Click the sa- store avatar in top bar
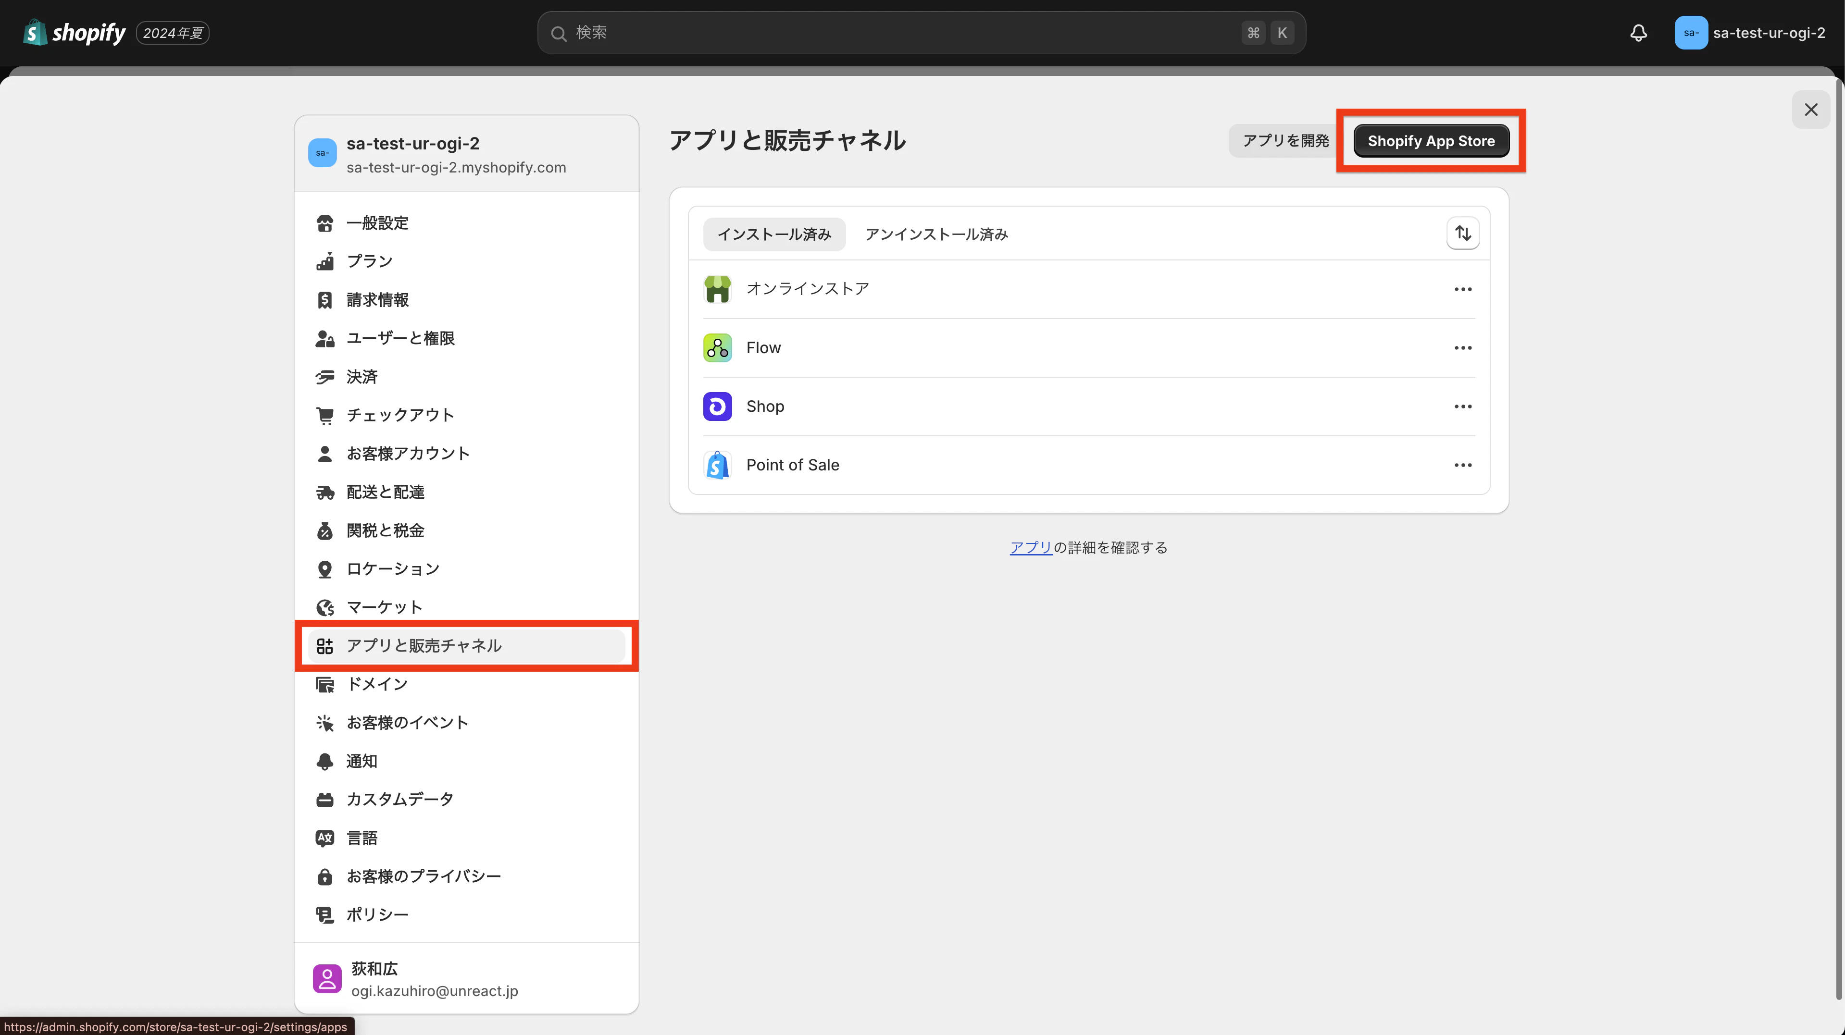The width and height of the screenshot is (1845, 1035). [1690, 33]
